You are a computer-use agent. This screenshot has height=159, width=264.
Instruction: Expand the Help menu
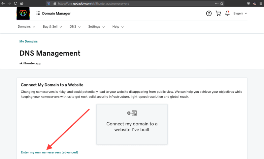(x=118, y=27)
